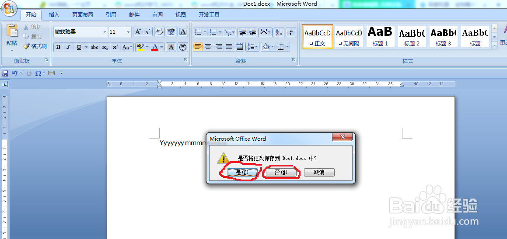The width and height of the screenshot is (507, 239).
Task: Switch to the 插入 (Insert) tab
Action: point(54,14)
